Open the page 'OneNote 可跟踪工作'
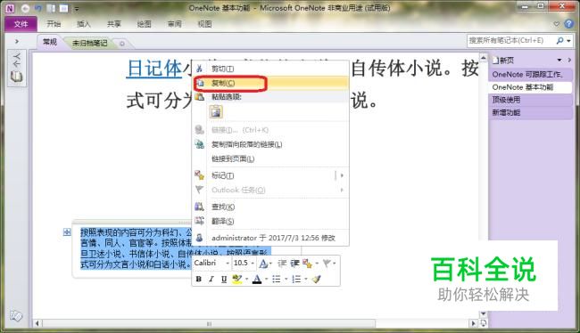Screen dimensions: 580x333 click(x=530, y=75)
